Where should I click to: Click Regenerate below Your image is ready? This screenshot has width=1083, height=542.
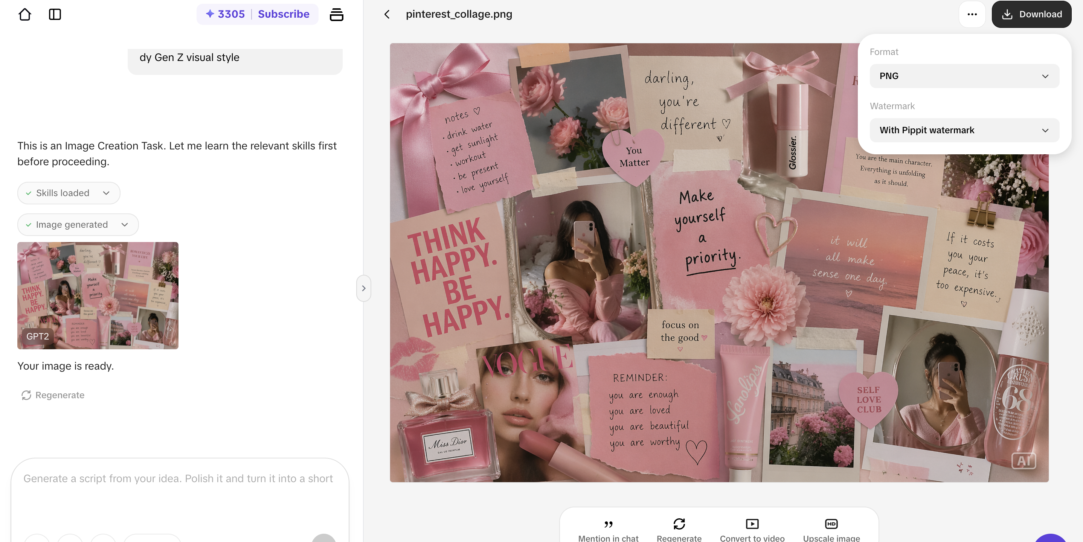tap(53, 395)
